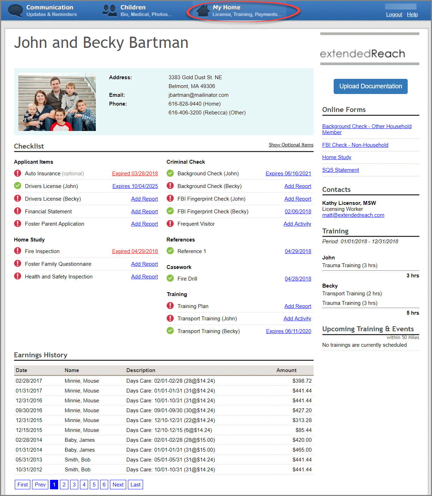Select earnings amount $465.00

[302, 450]
